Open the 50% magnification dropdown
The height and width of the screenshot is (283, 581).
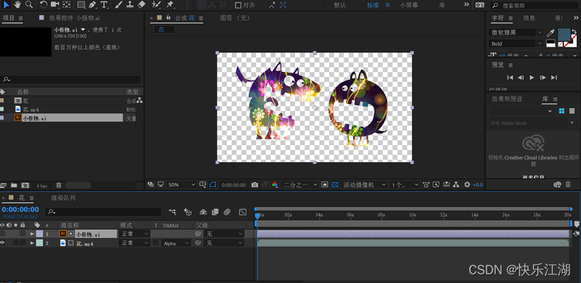coord(182,184)
